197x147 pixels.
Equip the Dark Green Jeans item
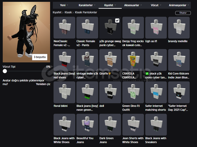click(x=110, y=125)
